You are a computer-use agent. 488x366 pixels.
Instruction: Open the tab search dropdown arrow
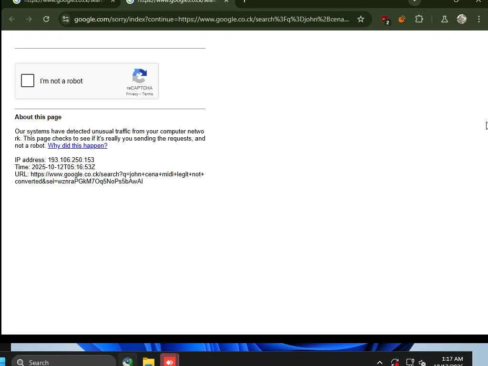[414, 1]
